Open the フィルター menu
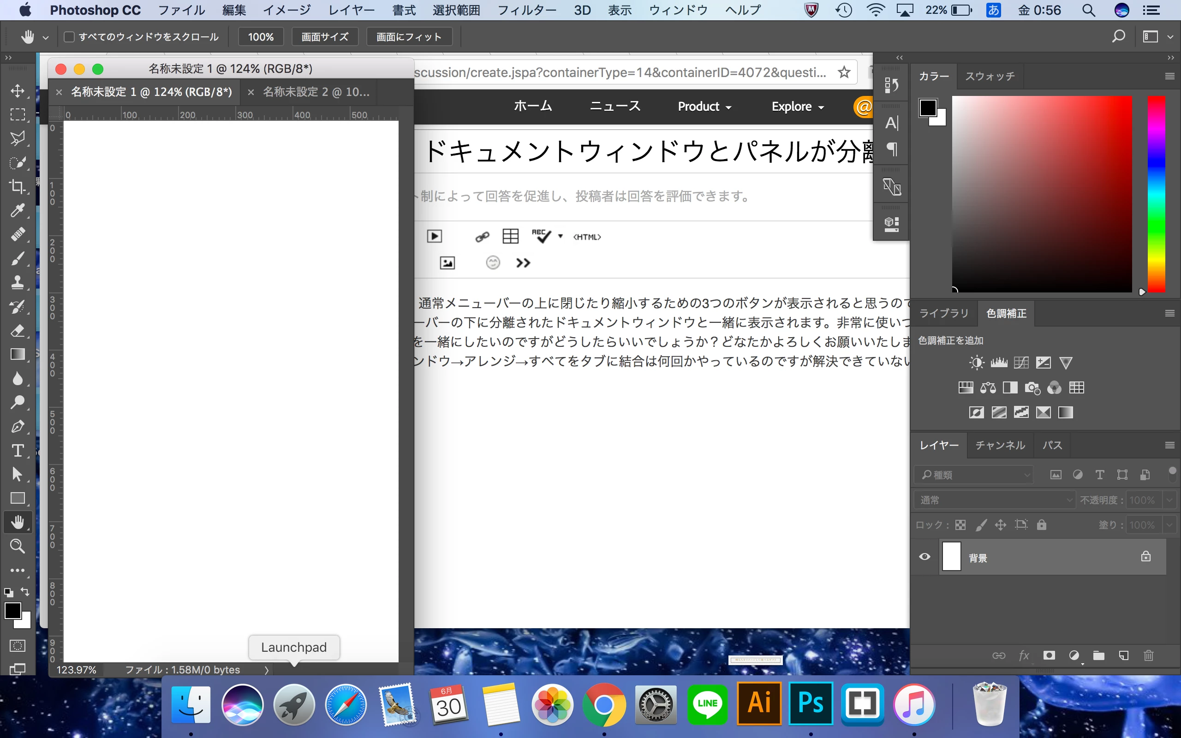1181x738 pixels. click(x=526, y=10)
